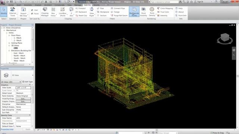Collapse the 3D Views node
The image size is (239, 134).
pyautogui.click(x=9, y=45)
